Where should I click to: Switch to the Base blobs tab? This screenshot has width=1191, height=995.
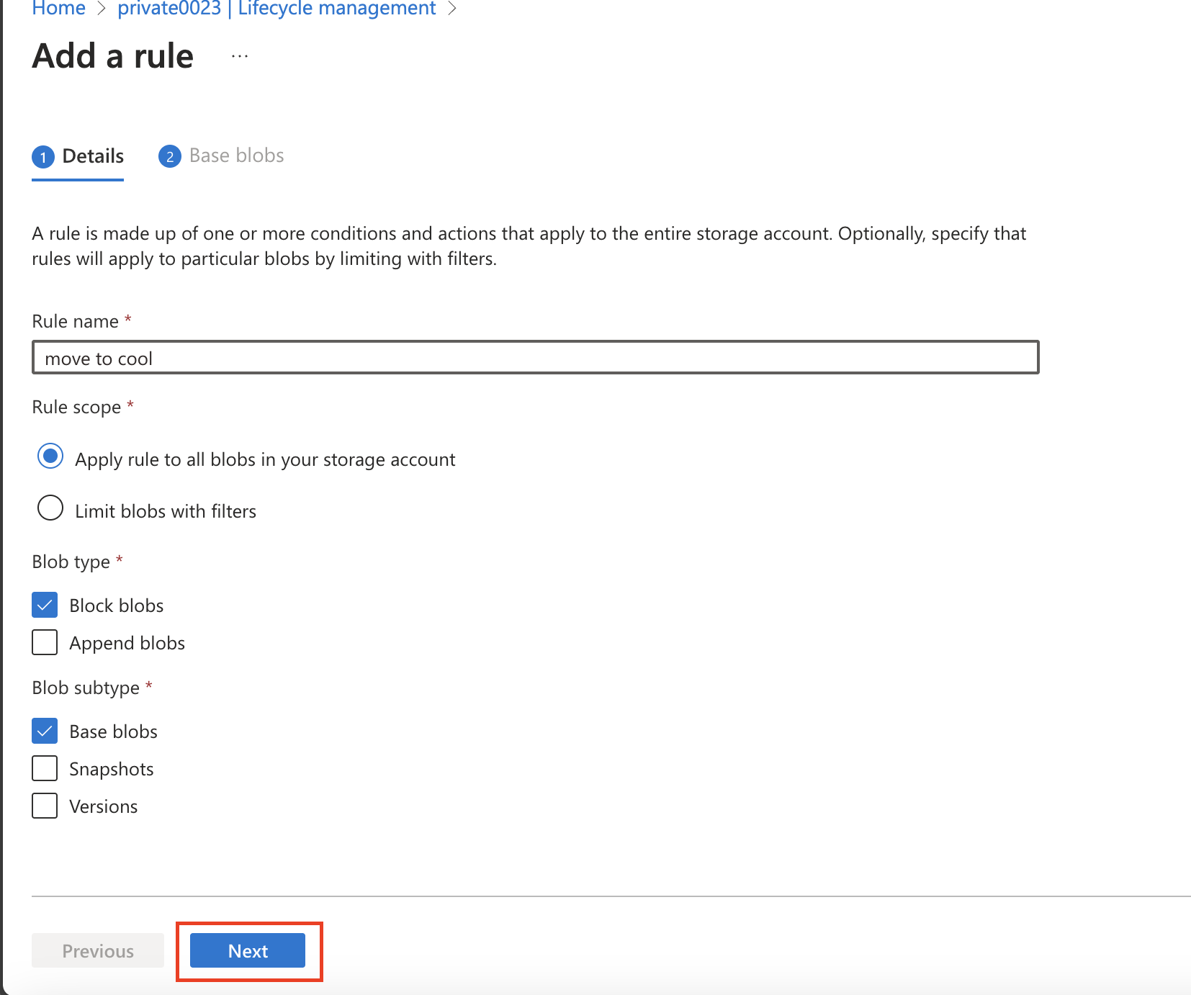pyautogui.click(x=221, y=156)
